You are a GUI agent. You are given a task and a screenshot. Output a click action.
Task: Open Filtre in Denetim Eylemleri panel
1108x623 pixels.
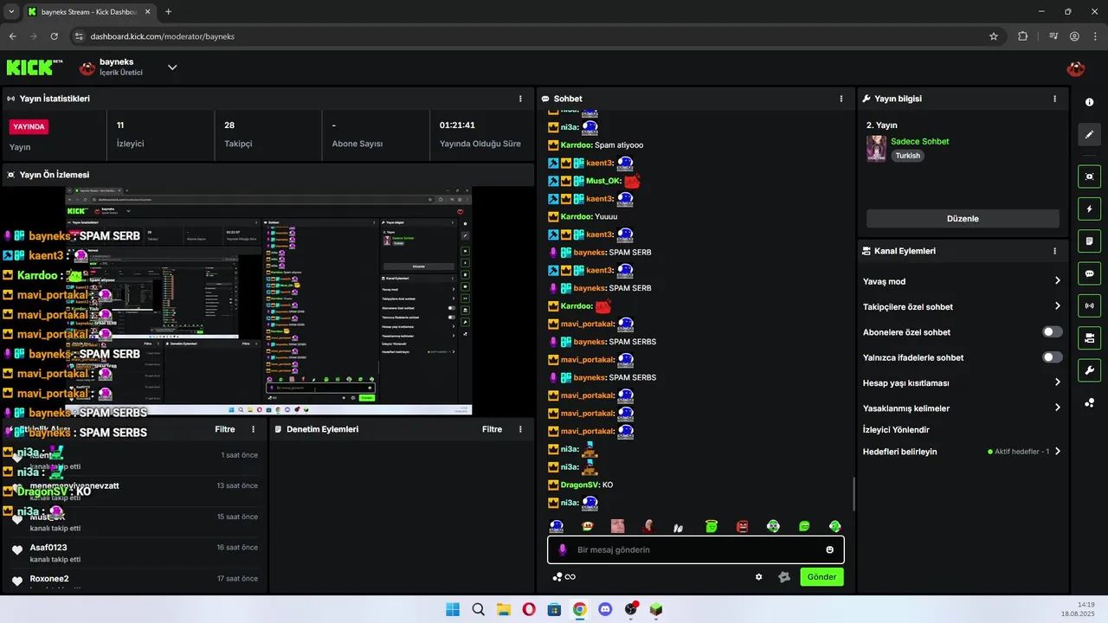coord(492,429)
